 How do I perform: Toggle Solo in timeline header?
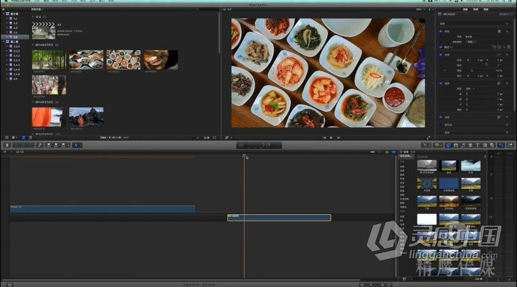387,152
